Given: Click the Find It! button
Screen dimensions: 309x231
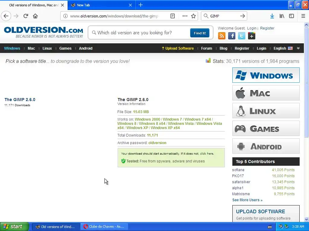Looking at the screenshot, I should click(200, 33).
